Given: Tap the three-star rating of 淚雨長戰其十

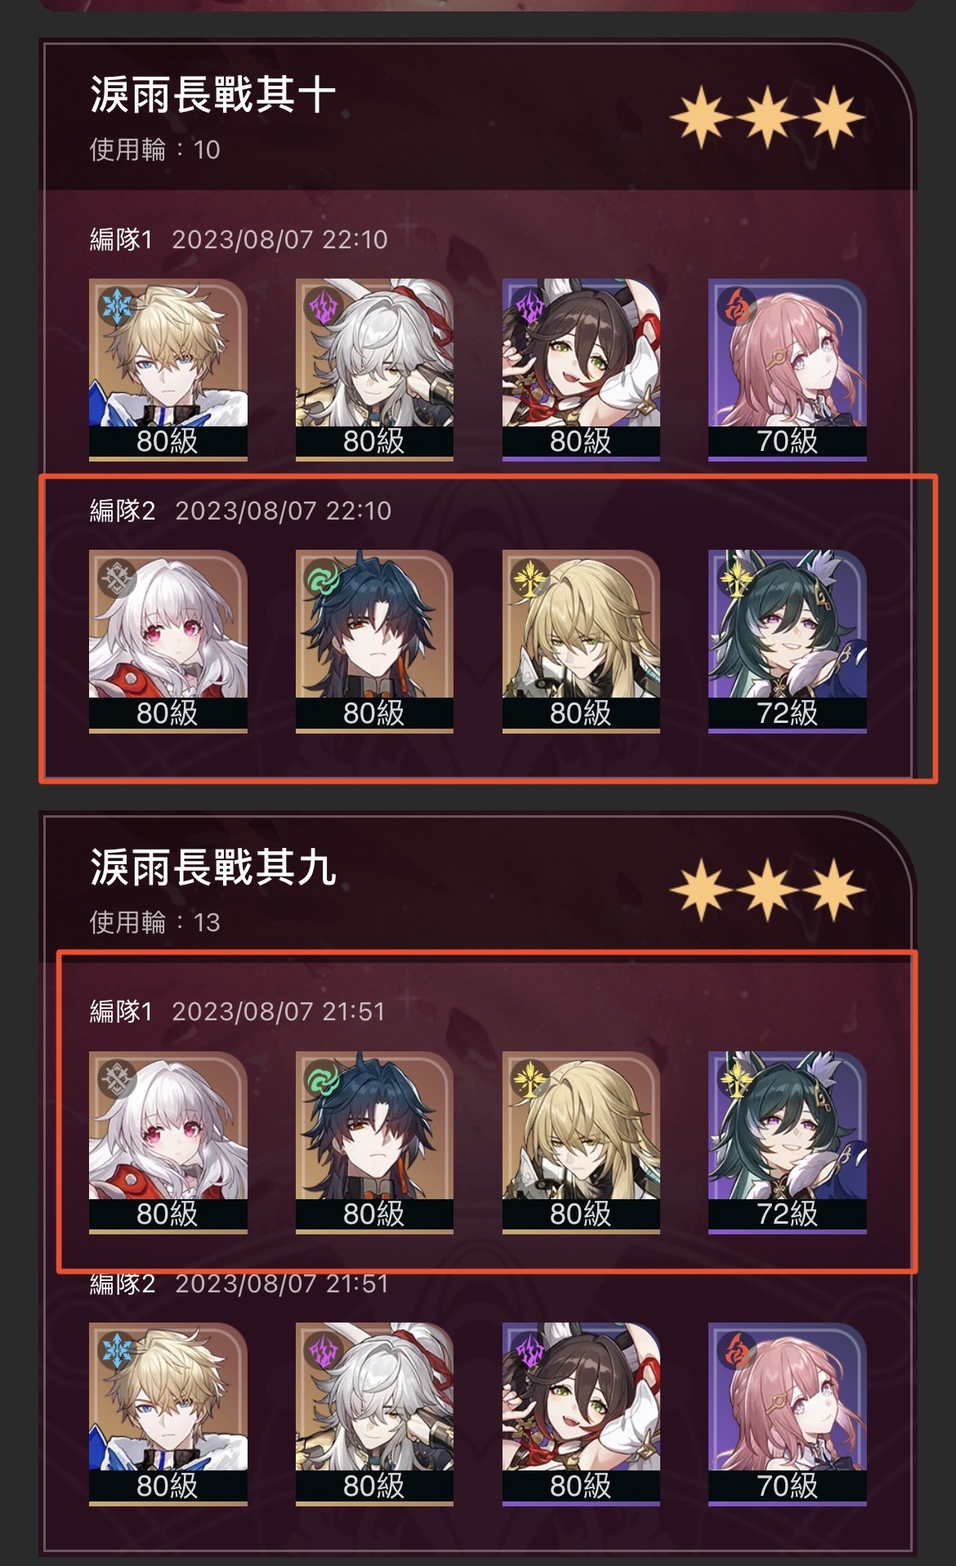Looking at the screenshot, I should point(767,118).
